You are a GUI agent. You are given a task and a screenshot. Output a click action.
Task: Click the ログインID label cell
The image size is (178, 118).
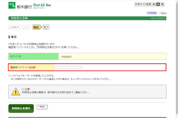point(33,56)
